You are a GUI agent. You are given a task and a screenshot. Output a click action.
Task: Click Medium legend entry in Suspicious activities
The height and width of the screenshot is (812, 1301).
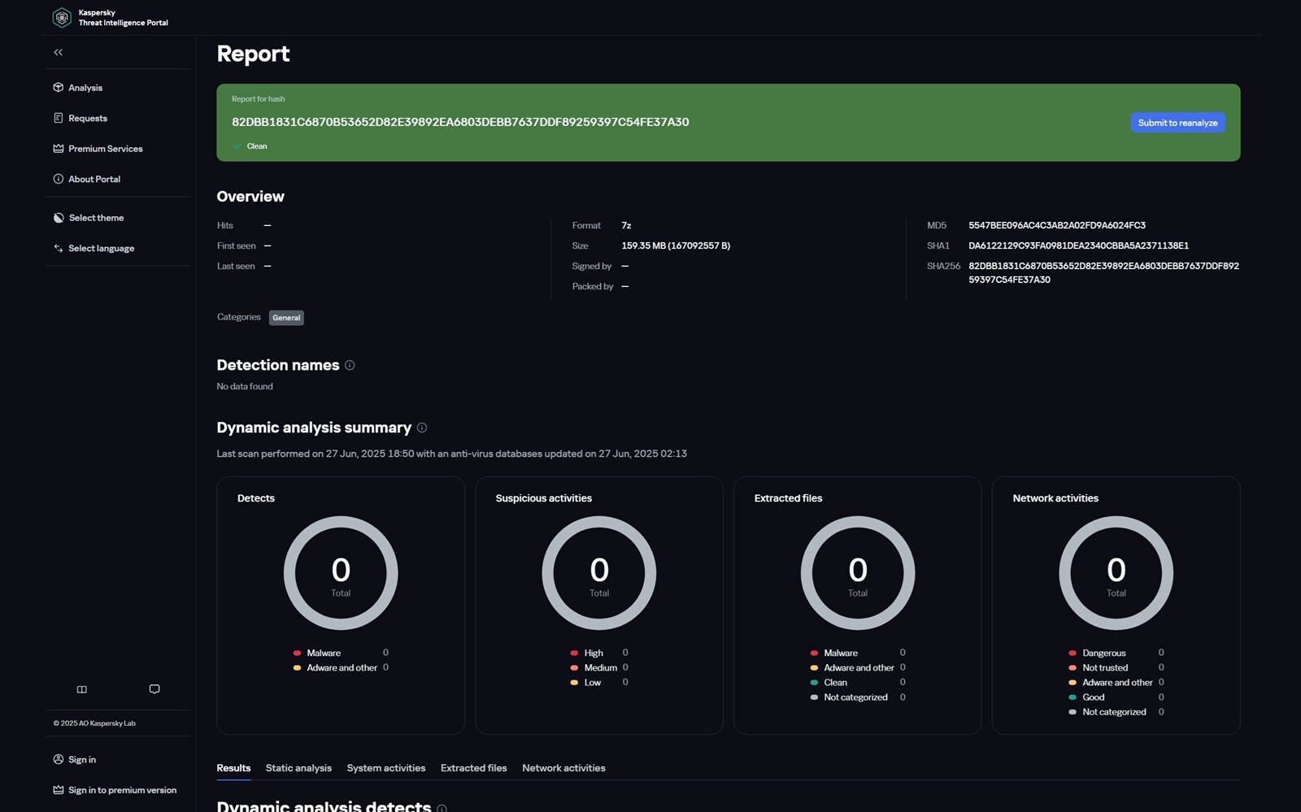(600, 668)
